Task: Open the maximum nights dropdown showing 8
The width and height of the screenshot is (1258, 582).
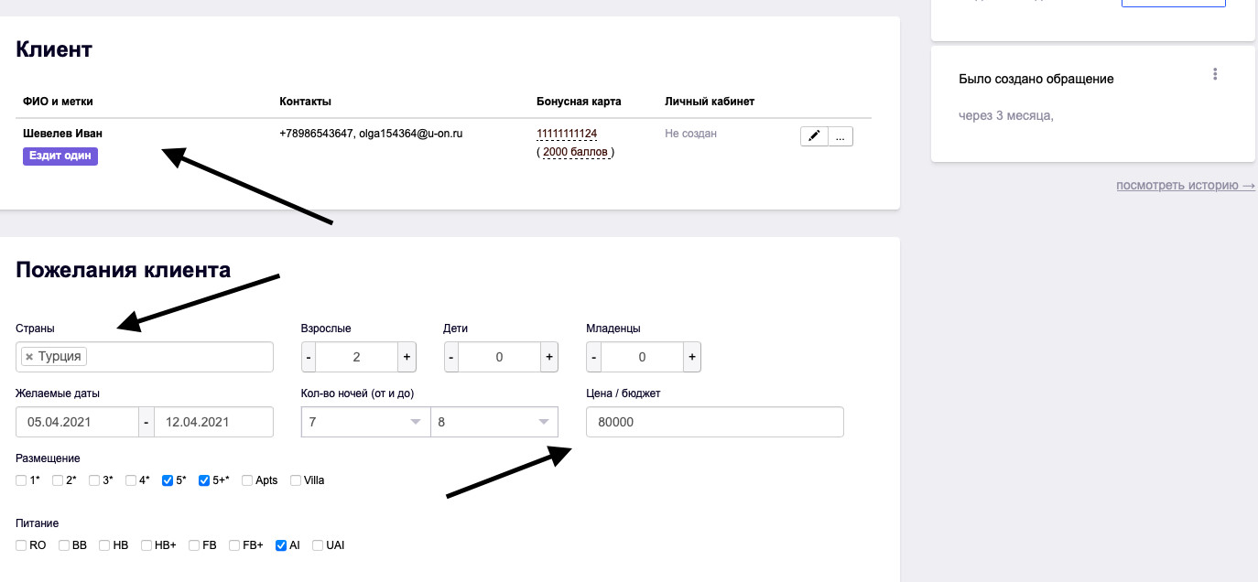Action: pyautogui.click(x=494, y=422)
